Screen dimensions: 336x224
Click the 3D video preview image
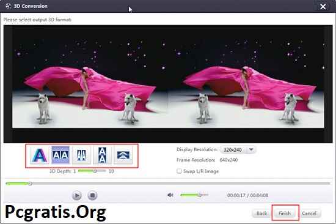[x=168, y=84]
